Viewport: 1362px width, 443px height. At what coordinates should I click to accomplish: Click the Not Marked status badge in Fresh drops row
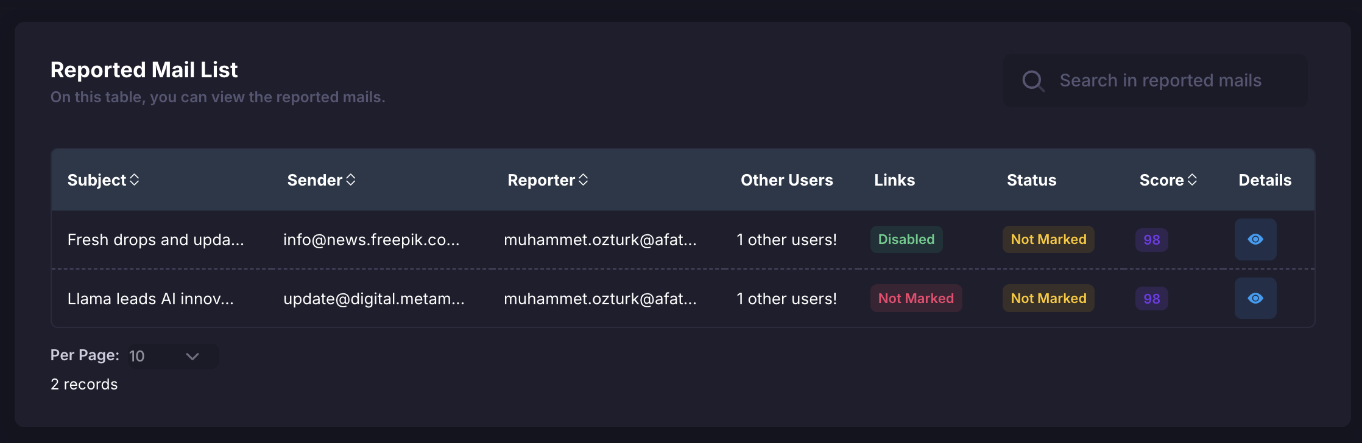(1048, 239)
